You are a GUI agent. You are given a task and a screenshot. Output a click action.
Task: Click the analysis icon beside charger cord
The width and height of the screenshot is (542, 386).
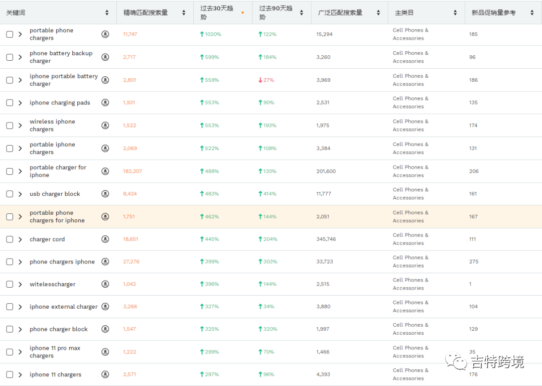105,239
